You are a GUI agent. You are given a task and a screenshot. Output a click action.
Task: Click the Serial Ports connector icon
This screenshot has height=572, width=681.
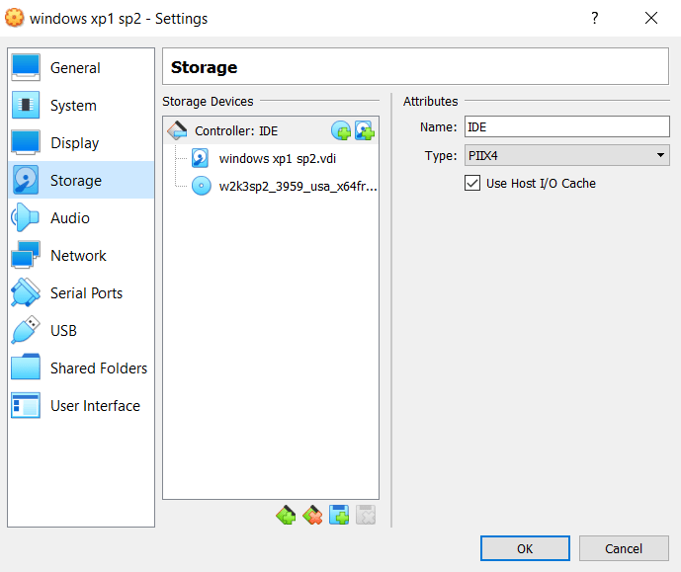[x=26, y=292]
